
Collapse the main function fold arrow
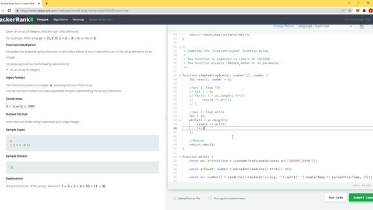point(180,157)
